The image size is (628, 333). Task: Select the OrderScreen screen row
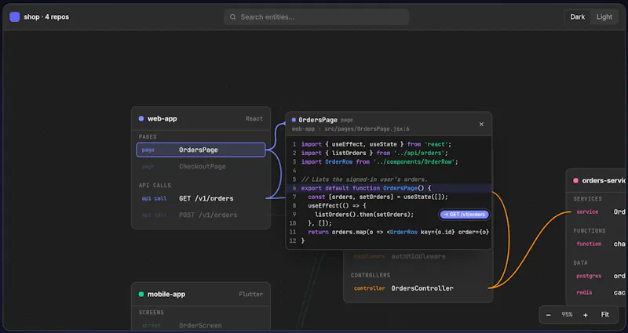pos(201,325)
